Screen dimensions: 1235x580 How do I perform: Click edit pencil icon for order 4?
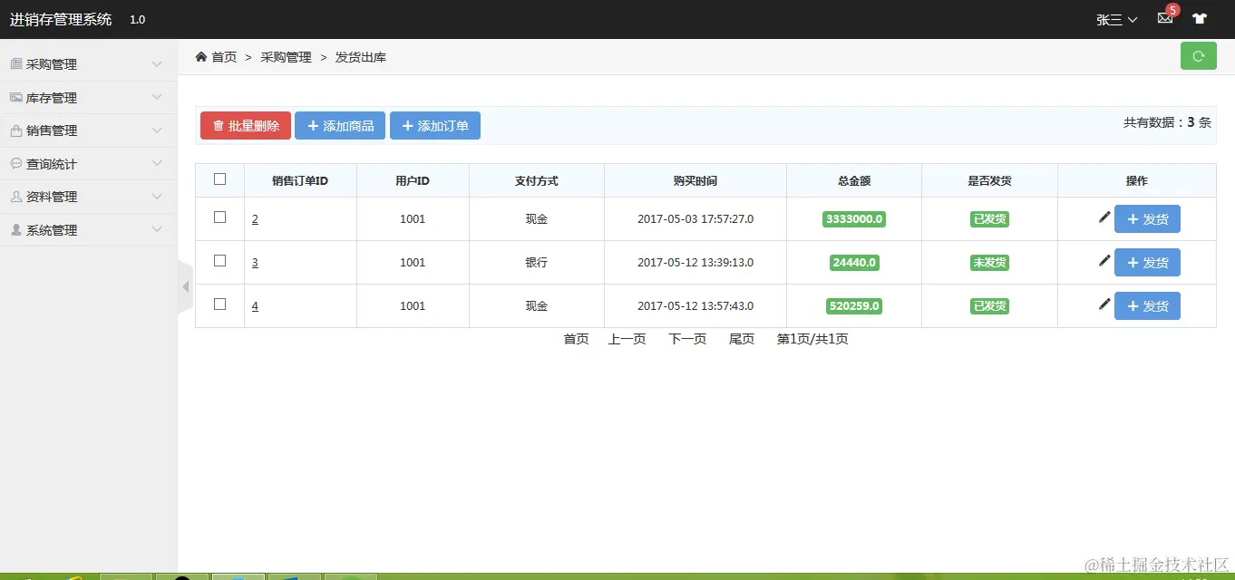click(1104, 304)
